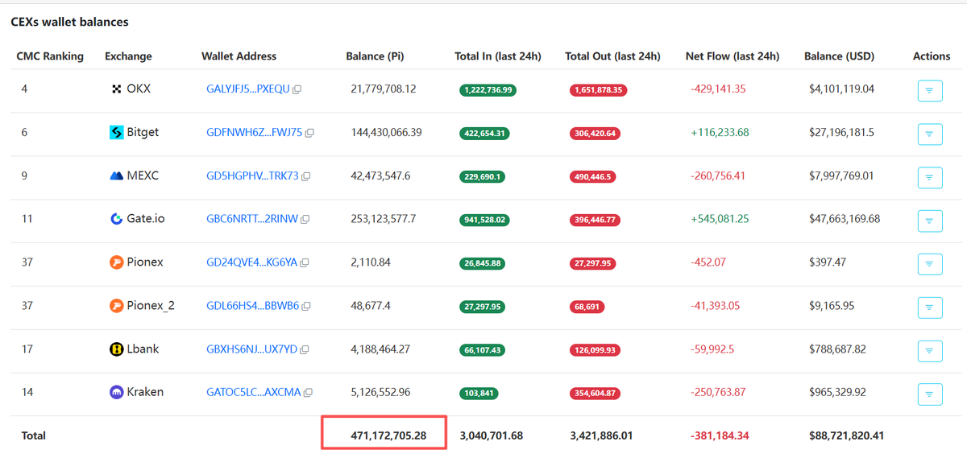Image resolution: width=967 pixels, height=454 pixels.
Task: Select net flow value +545,081.25
Action: click(x=720, y=219)
